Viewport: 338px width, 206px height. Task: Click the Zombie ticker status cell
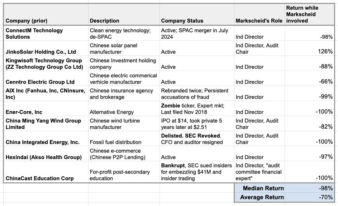click(197, 108)
